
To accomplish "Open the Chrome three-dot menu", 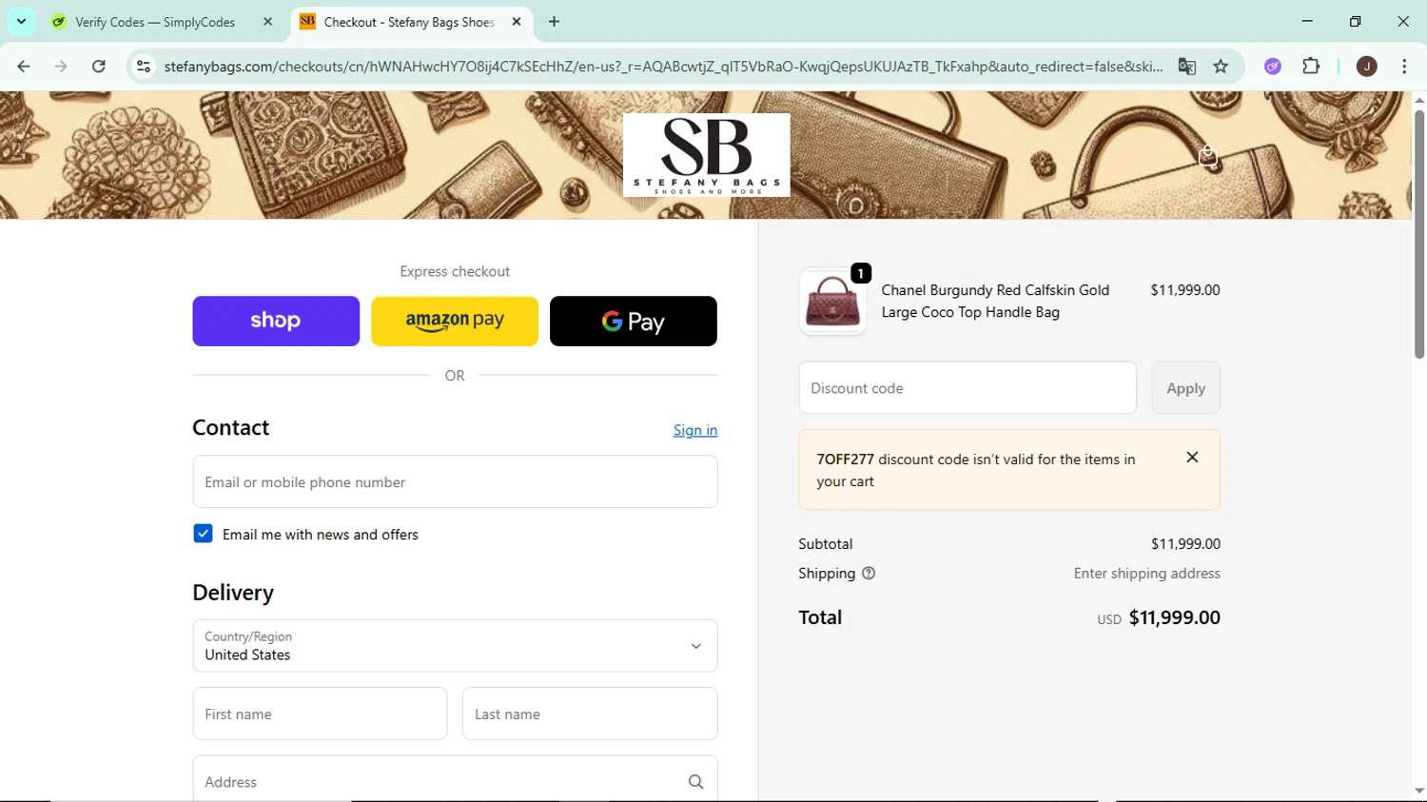I will pos(1404,67).
